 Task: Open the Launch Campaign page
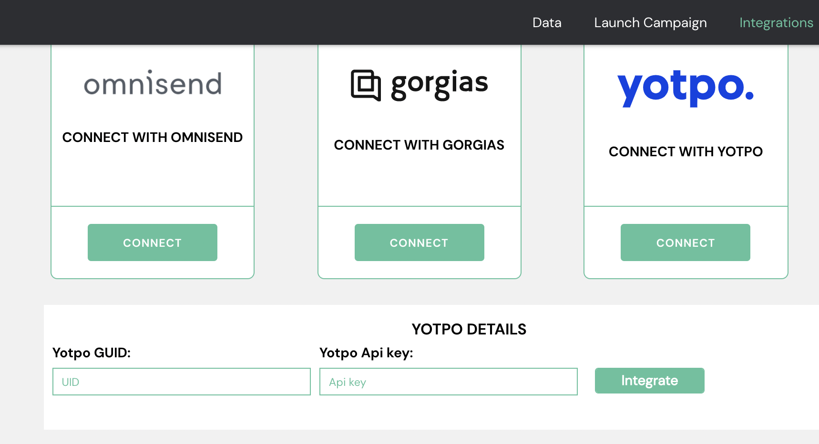(x=650, y=22)
